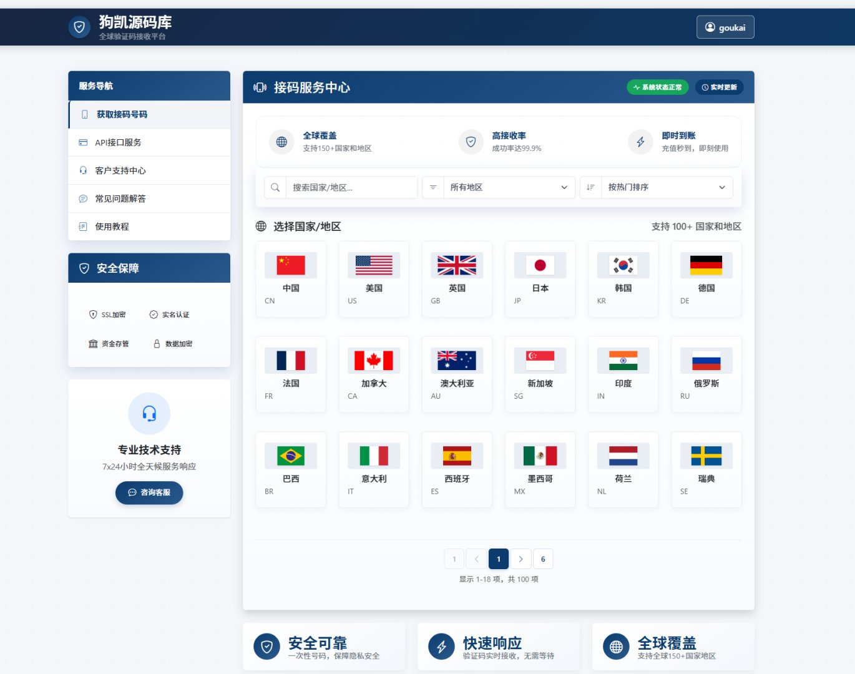855x674 pixels.
Task: Pick the 德国 DE flag card
Action: pyautogui.click(x=706, y=279)
